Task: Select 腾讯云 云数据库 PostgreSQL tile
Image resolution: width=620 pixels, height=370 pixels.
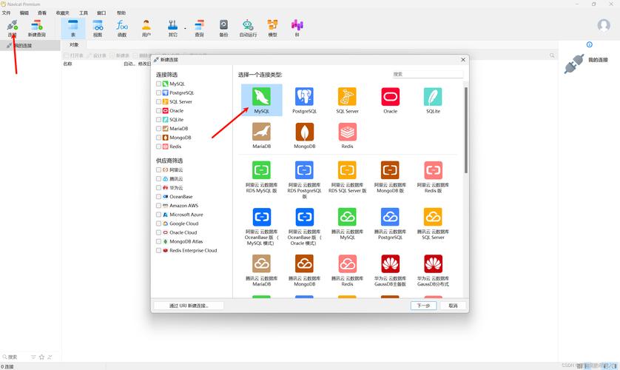Action: (x=390, y=223)
